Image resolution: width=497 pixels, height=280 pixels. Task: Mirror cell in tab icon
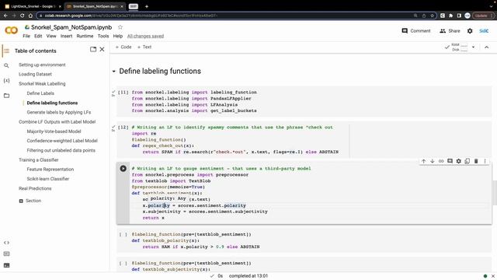[x=467, y=161]
